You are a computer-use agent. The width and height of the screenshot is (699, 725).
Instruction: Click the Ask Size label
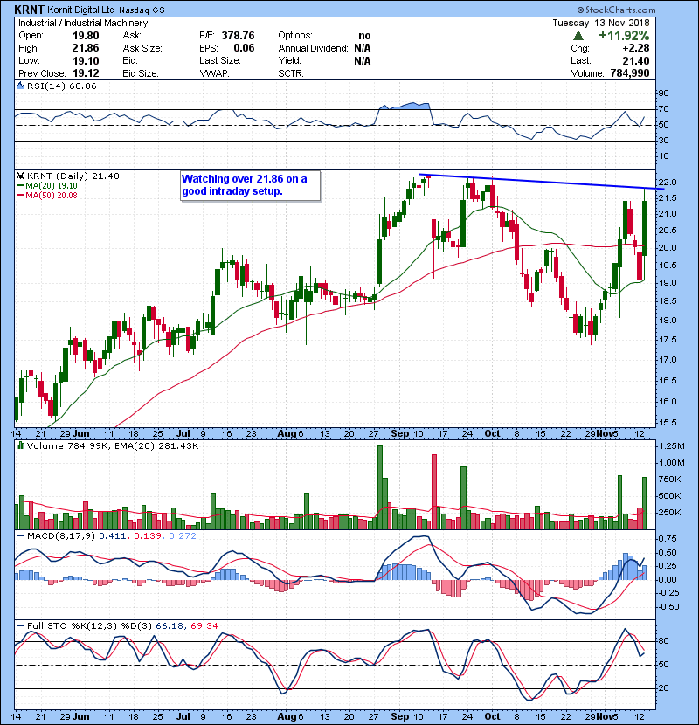[142, 48]
